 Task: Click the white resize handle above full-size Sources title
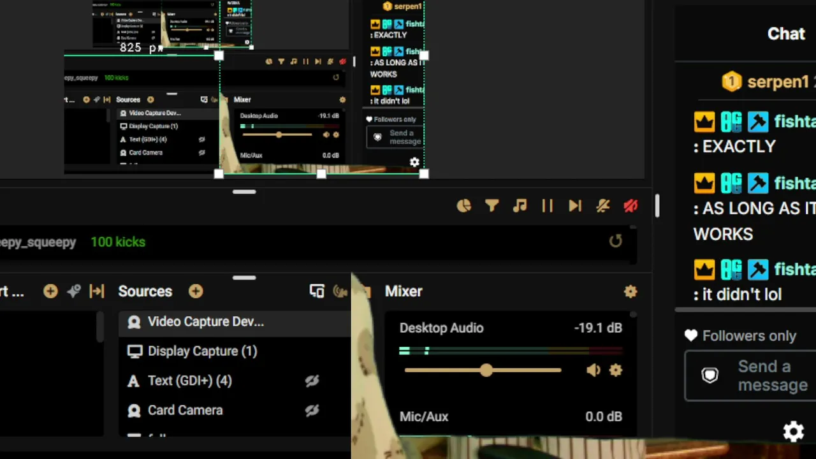pos(244,277)
